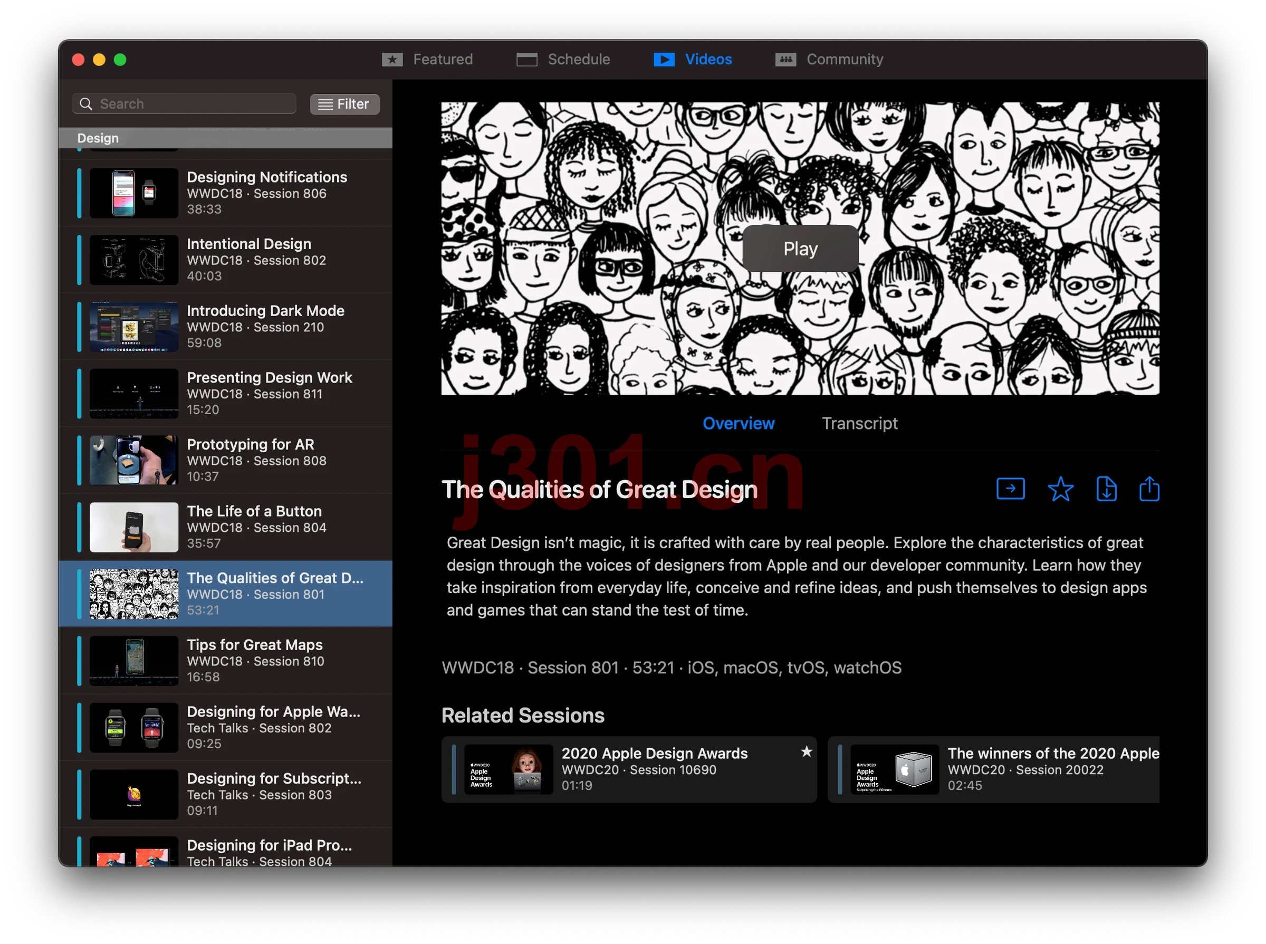The width and height of the screenshot is (1266, 944).
Task: Click the Search field
Action: tap(184, 104)
